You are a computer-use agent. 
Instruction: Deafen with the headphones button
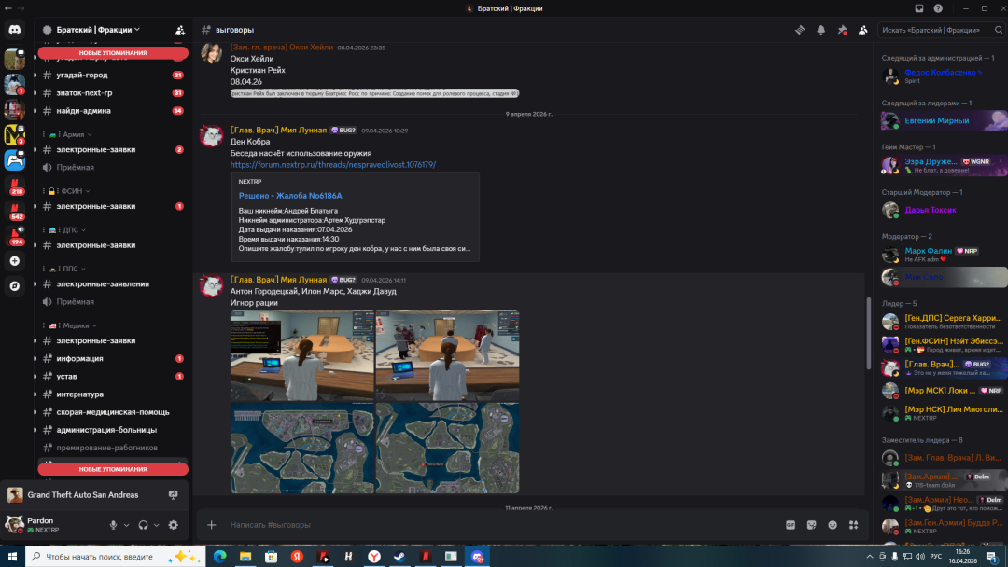coord(143,525)
